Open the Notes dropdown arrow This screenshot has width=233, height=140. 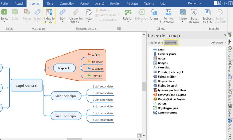click(89, 22)
